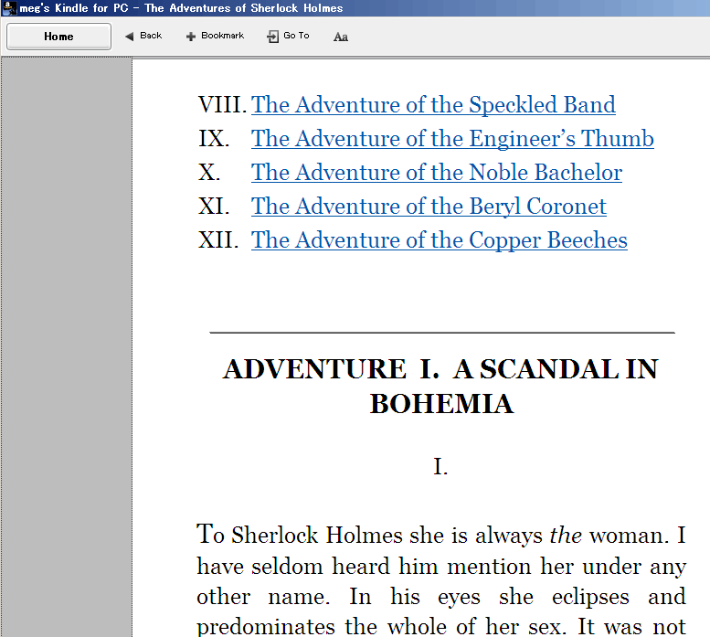Open the Go To icon
The image size is (710, 637).
272,37
